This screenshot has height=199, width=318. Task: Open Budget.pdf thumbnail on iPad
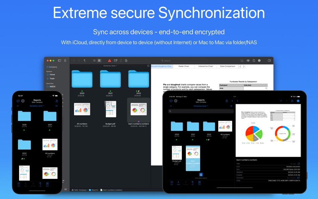point(177,153)
